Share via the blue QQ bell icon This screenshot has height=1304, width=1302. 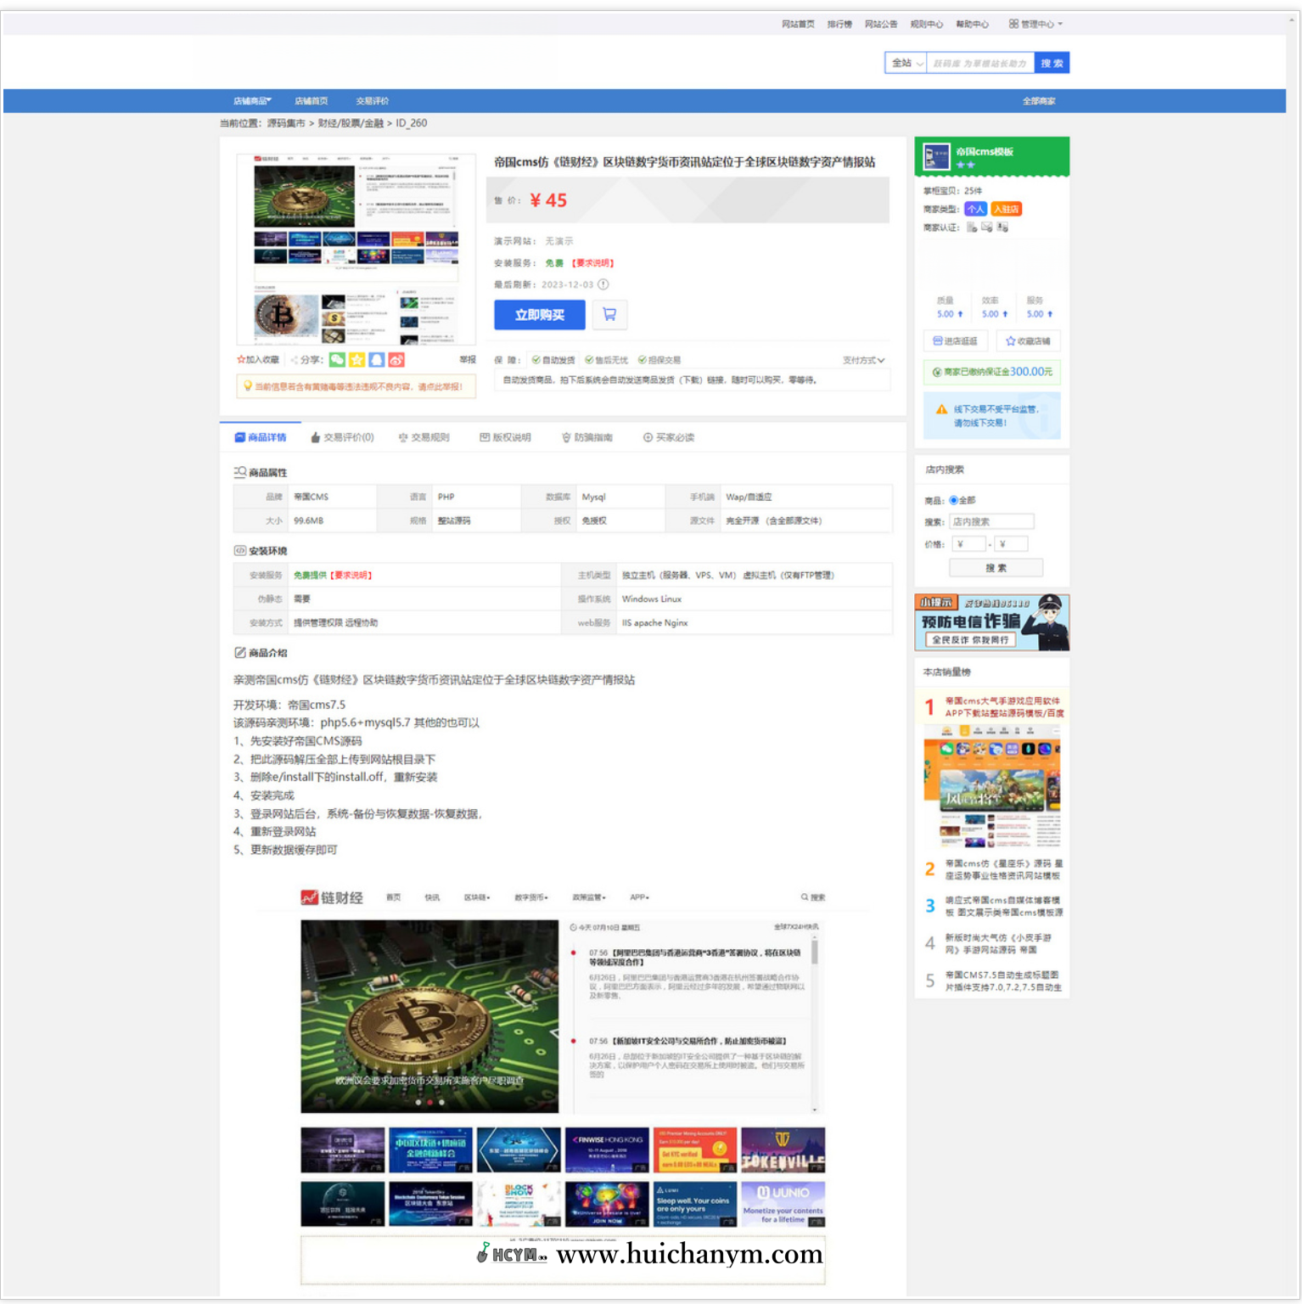377,360
